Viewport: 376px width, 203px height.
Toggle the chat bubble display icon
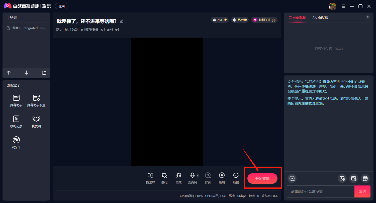coord(292,178)
